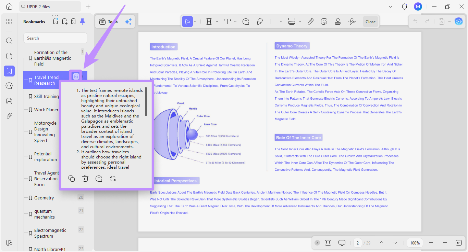This screenshot has height=252, width=468.
Task: Undo the last action
Action: (415, 22)
